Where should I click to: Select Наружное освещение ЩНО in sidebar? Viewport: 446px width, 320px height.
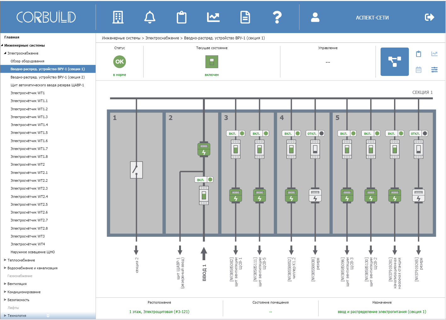33,252
